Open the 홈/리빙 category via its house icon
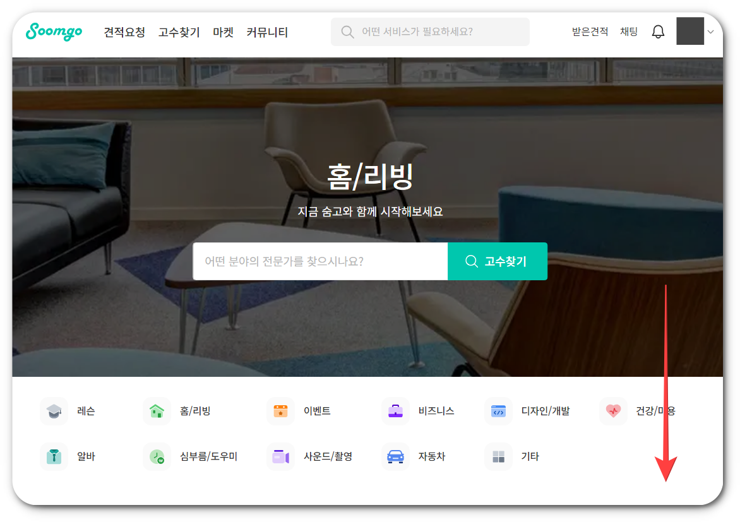The image size is (740, 522). [x=157, y=410]
